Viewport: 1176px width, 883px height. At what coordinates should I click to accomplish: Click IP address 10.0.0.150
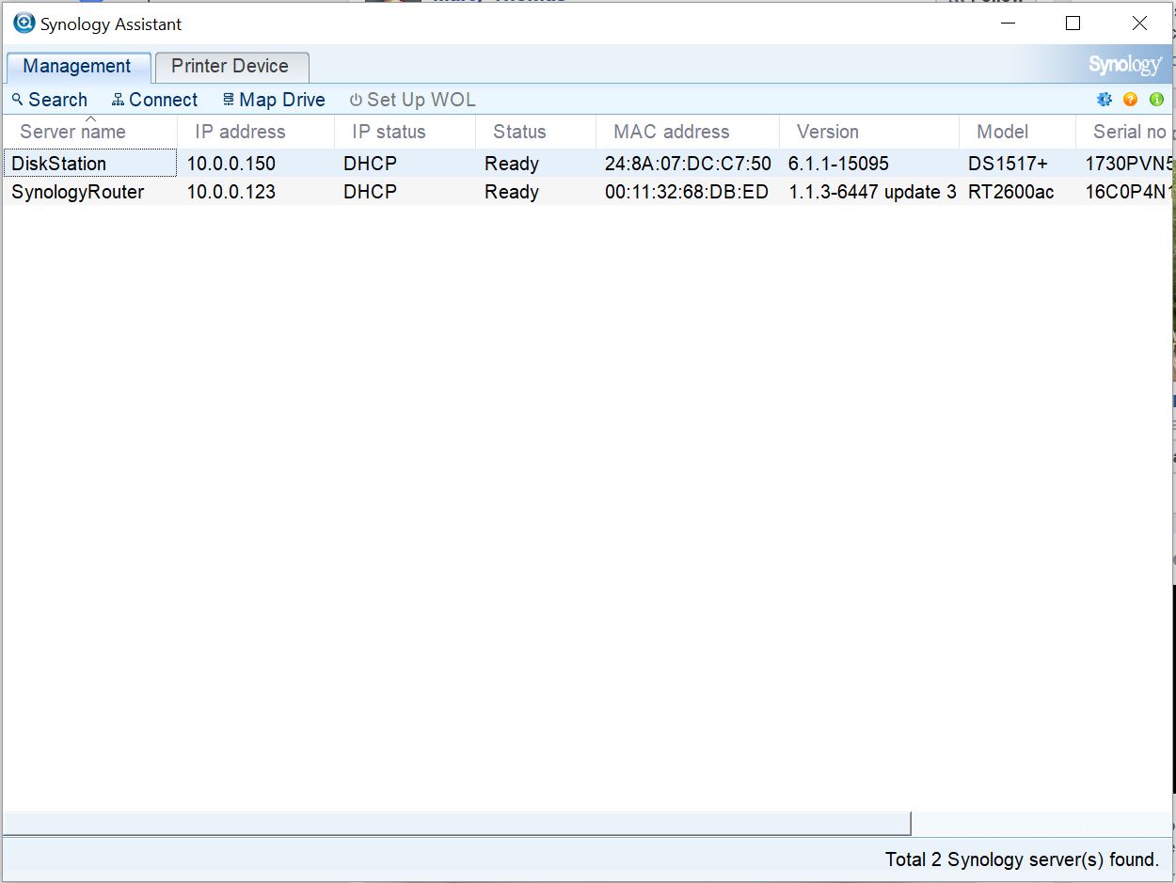pos(231,164)
